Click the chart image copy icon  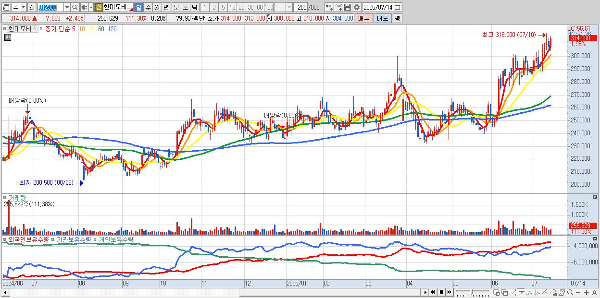[x=562, y=292]
